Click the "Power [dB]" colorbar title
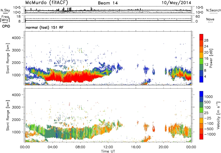This screenshot has width=221, height=153. click(211, 58)
